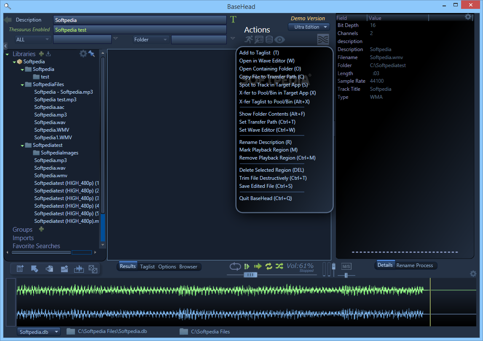Toggle the M/S button
Viewport: 483px width, 341px height.
coord(346,266)
